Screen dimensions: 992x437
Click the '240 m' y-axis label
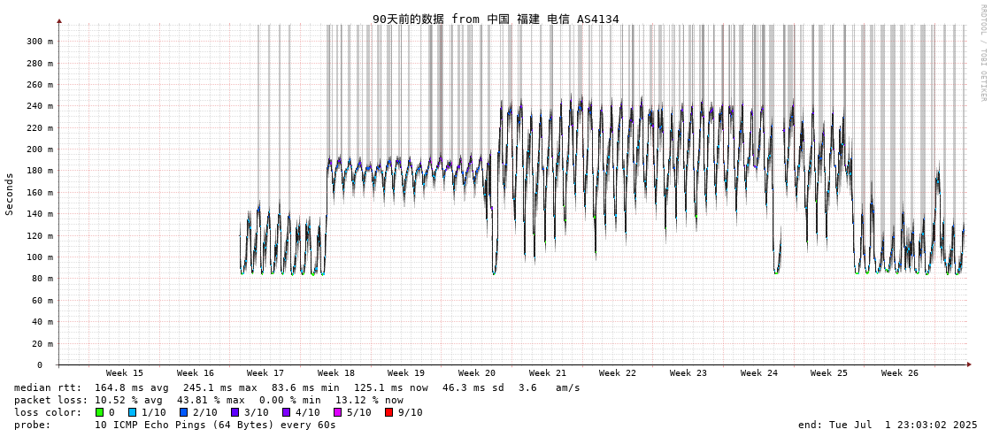click(x=39, y=106)
